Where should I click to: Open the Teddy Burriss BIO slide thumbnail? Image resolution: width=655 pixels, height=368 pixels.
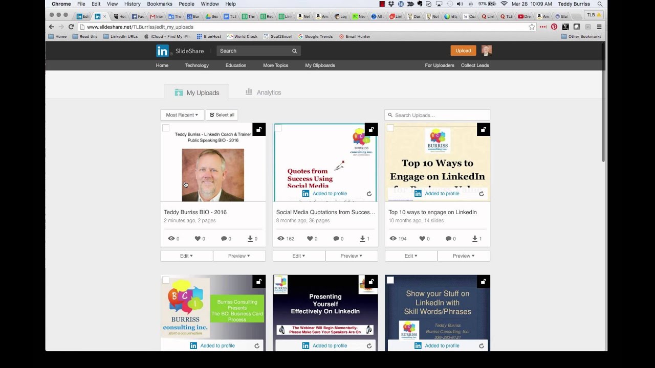click(x=213, y=163)
